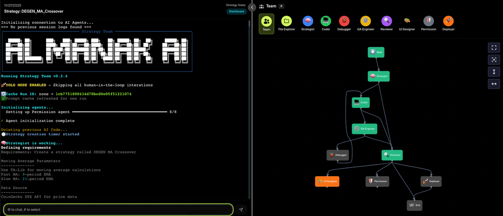Focus the chat input field
The image size is (503, 216).
point(118,209)
